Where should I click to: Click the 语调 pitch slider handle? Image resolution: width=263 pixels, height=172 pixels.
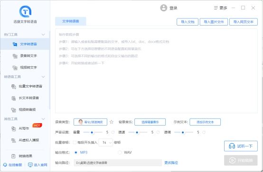tap(183, 132)
